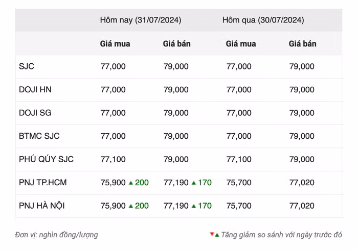Select the PNJ TP.HCM row label
This screenshot has width=358, height=250.
42,182
